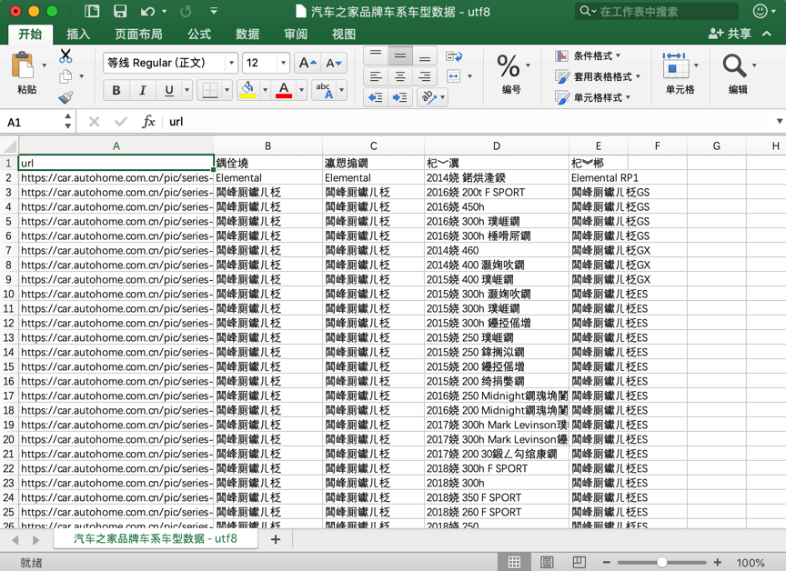786x571 pixels.
Task: Open font color dropdown arrow
Action: (x=301, y=90)
